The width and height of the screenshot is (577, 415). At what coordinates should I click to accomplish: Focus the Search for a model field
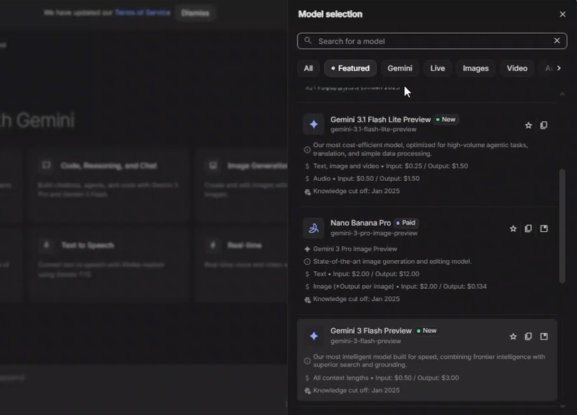tap(432, 41)
